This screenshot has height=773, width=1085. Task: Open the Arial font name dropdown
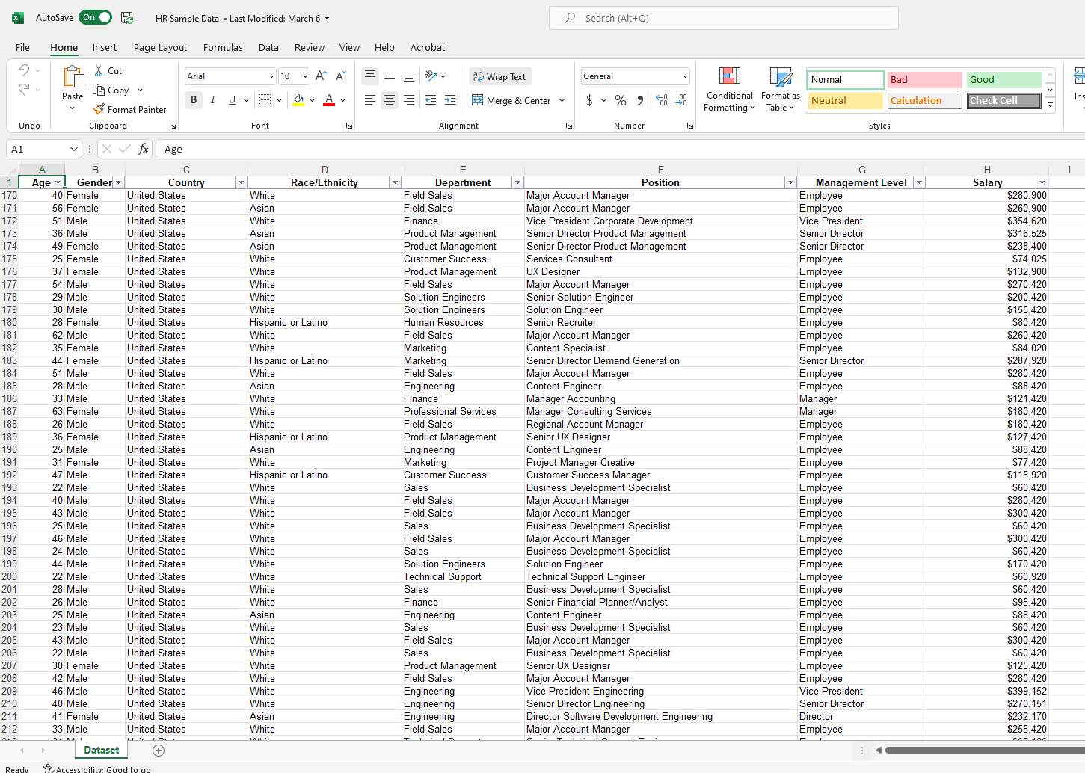[x=271, y=76]
